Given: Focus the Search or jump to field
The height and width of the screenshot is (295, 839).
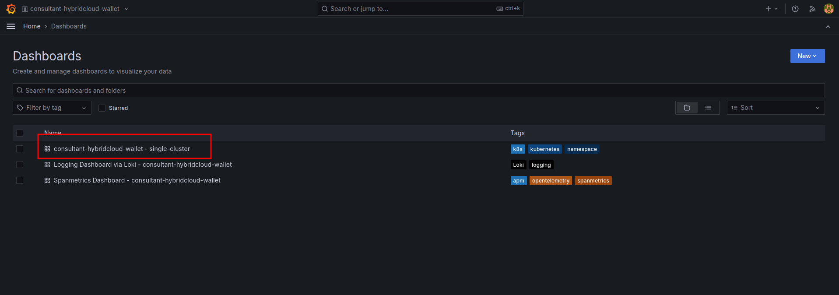Looking at the screenshot, I should tap(420, 9).
